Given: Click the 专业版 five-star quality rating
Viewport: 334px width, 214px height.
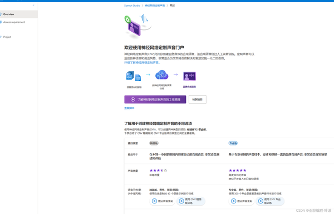Looking at the screenshot, I should (238, 171).
